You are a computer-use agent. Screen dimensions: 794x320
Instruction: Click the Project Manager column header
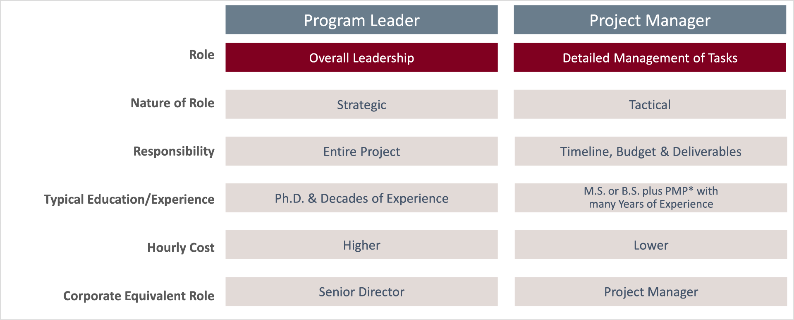(650, 20)
